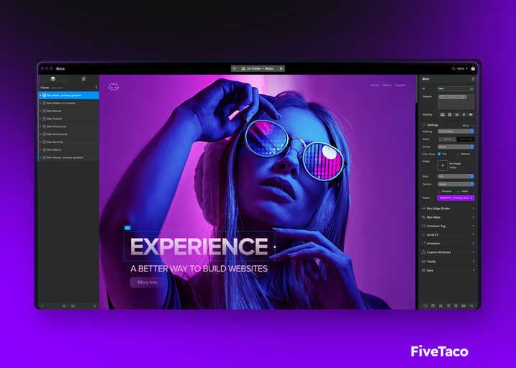
Task: Select the EXPERIENCE heading on the canvas
Action: pyautogui.click(x=199, y=247)
